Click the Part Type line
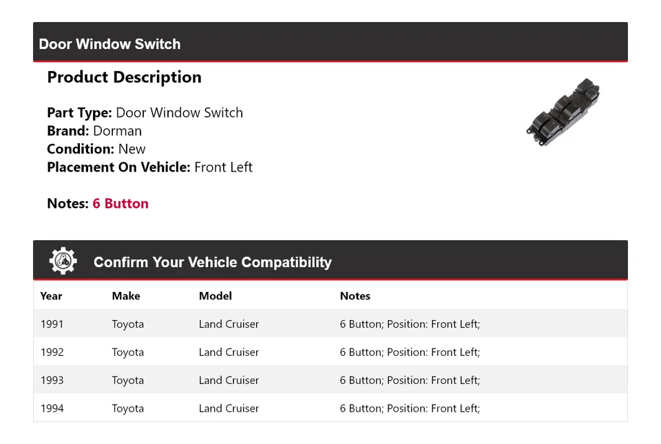The width and height of the screenshot is (661, 444). pyautogui.click(x=145, y=113)
